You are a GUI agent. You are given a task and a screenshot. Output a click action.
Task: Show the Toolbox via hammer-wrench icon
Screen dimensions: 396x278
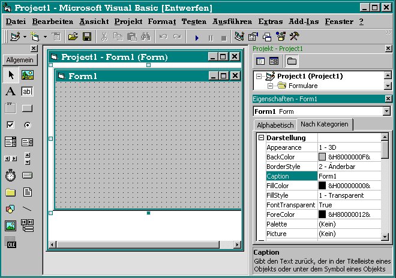click(x=294, y=37)
